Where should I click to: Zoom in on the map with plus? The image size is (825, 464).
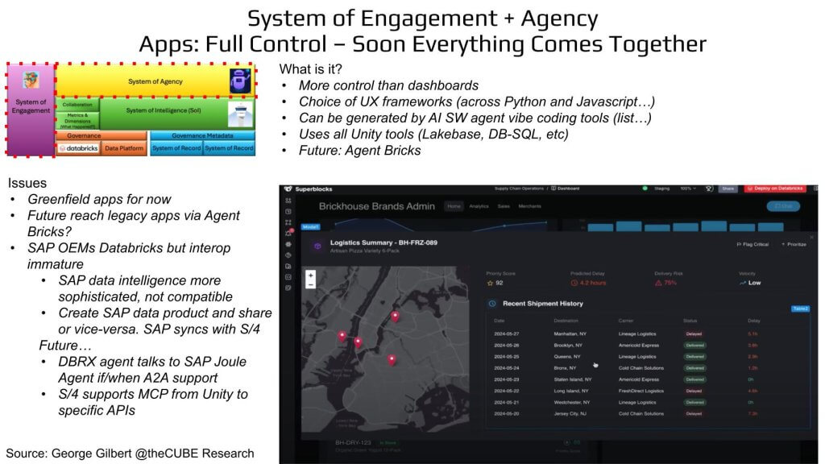[310, 275]
